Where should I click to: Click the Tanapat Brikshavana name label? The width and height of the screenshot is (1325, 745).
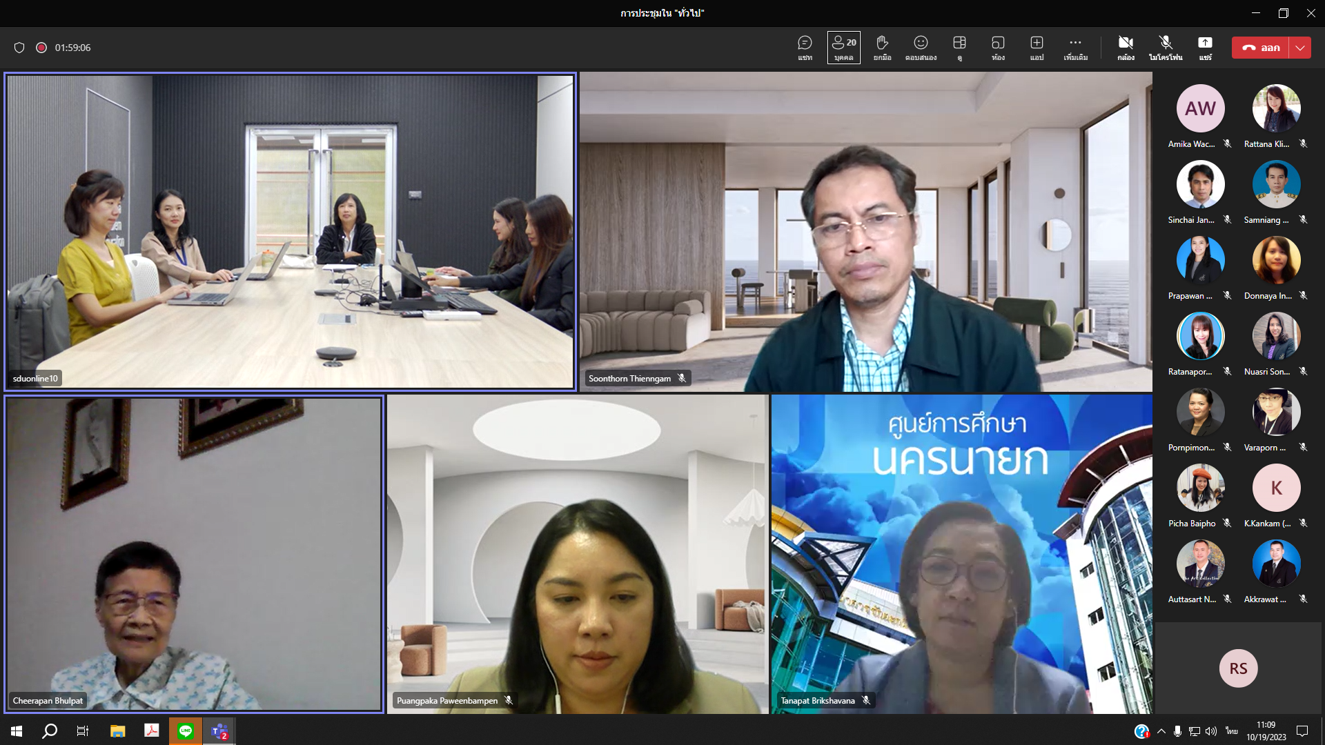818,701
